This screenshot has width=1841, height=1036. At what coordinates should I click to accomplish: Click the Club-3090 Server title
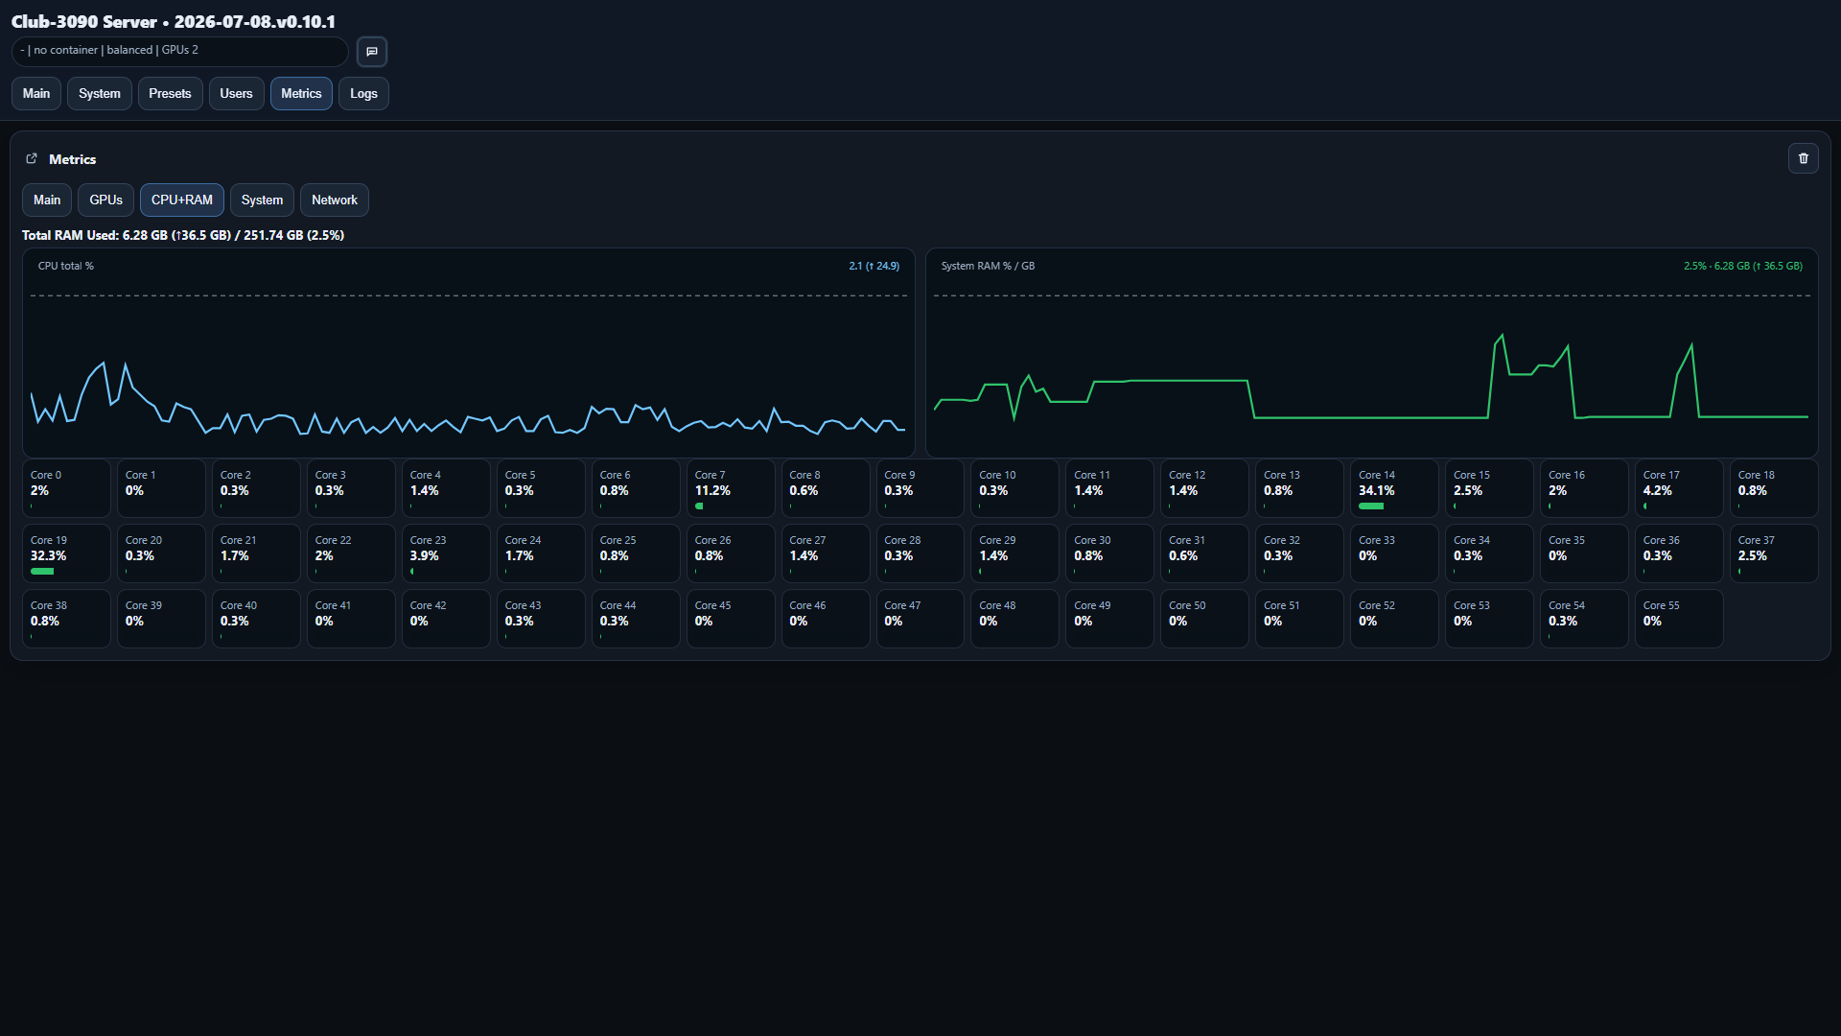(x=174, y=21)
